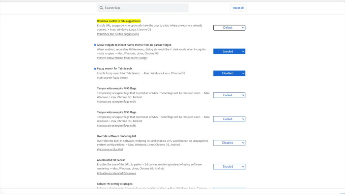345x194 pixels.
Task: Click the Accelerated 2D canvas title
Action: (111, 160)
